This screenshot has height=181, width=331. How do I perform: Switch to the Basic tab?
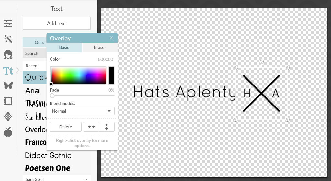[x=64, y=47]
